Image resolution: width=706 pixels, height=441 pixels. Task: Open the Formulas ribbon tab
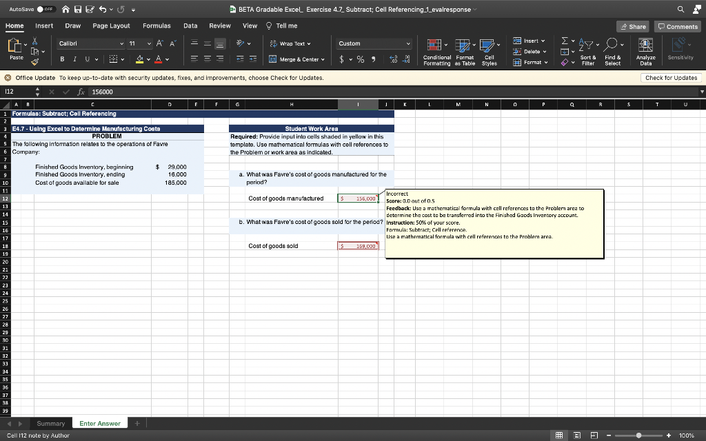pos(157,25)
